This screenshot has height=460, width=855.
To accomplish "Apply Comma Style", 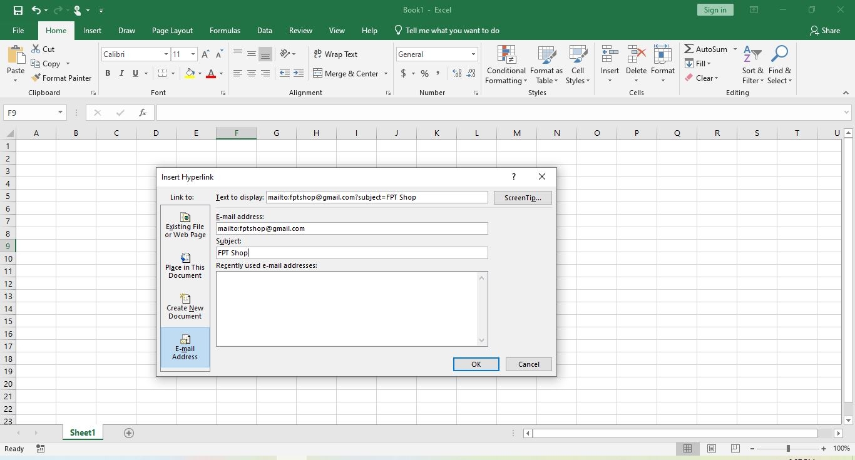I will [x=438, y=73].
